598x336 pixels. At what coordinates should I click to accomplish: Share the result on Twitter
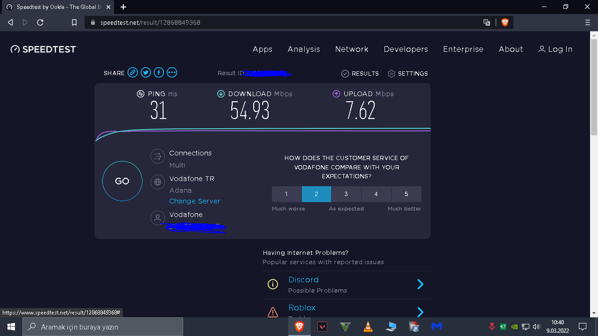coord(146,72)
